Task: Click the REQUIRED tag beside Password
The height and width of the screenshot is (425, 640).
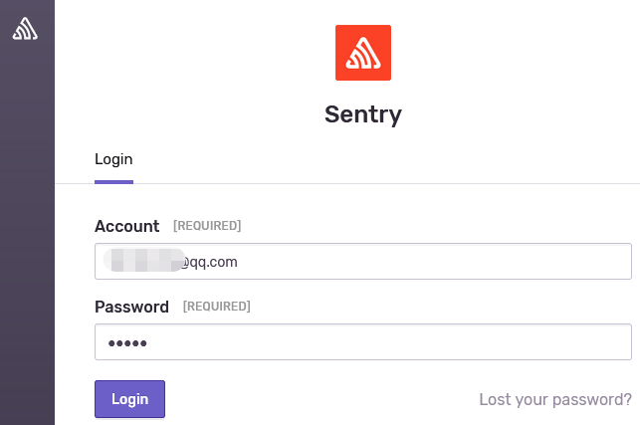Action: pyautogui.click(x=216, y=307)
